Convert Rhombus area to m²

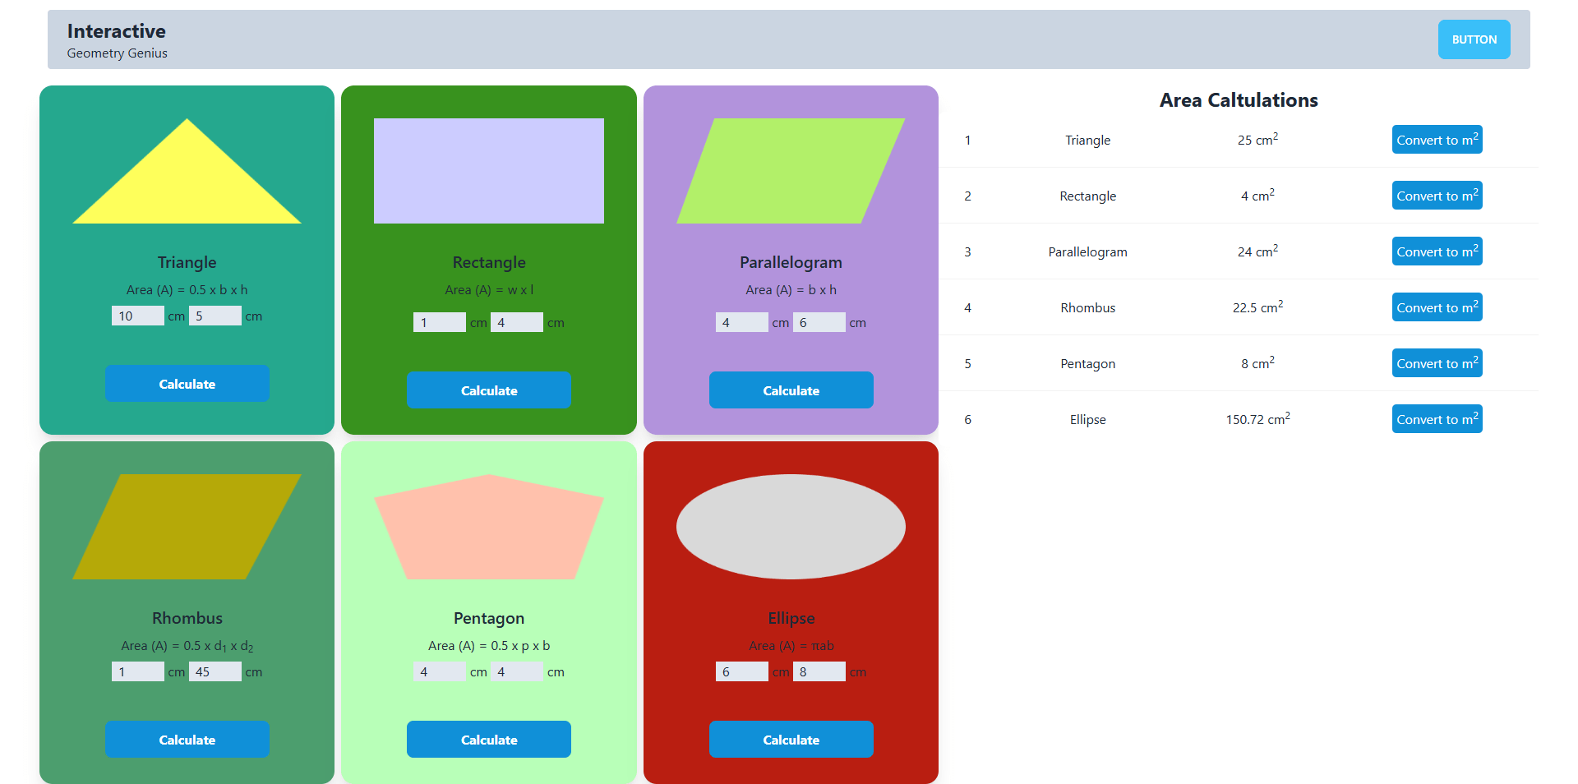click(1437, 307)
